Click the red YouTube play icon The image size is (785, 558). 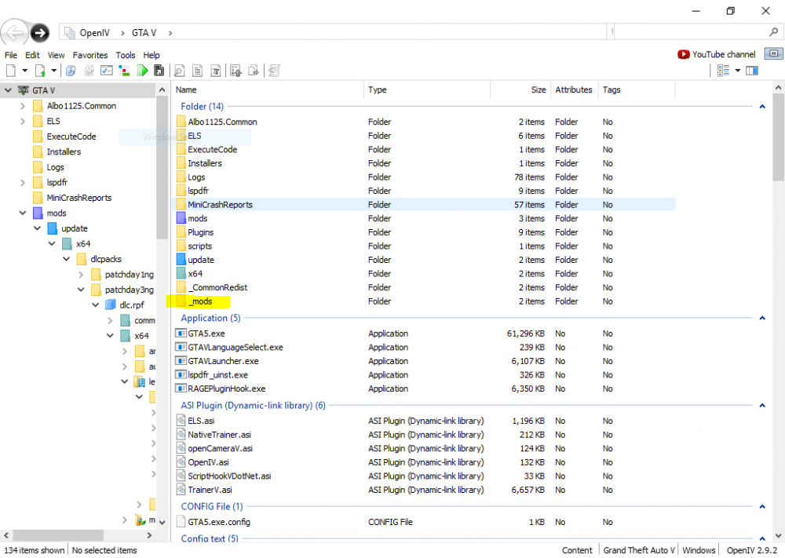coord(683,55)
